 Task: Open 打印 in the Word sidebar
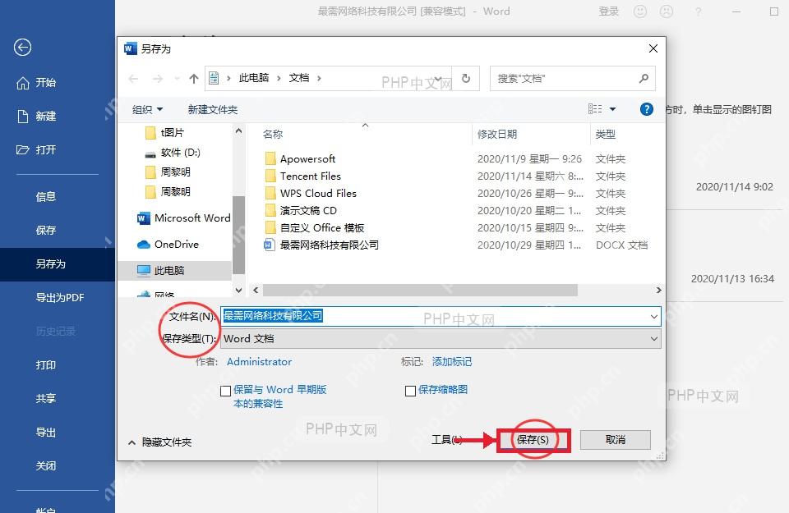pos(46,364)
